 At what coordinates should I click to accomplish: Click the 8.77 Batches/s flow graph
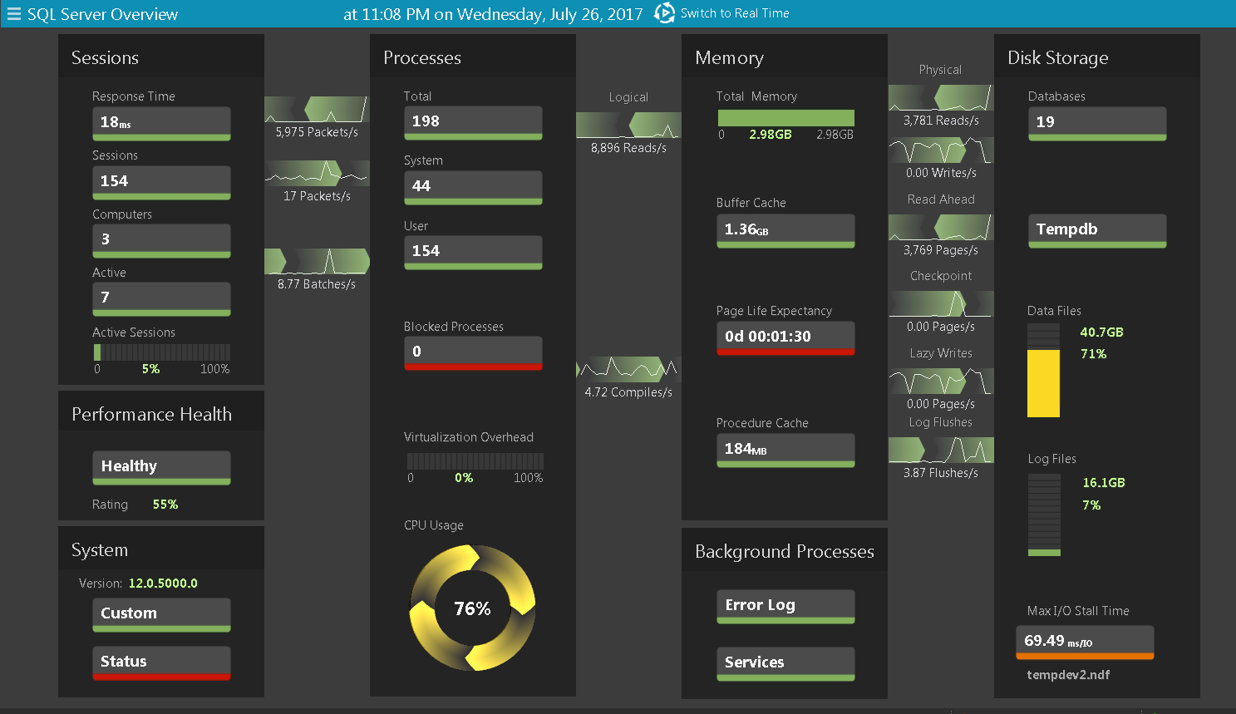tap(317, 261)
